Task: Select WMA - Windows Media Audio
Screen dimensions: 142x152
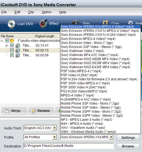Action: (101, 132)
